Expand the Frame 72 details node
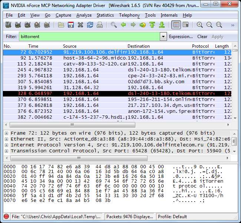Viewport: 241px width, 223px height. (x=6, y=133)
